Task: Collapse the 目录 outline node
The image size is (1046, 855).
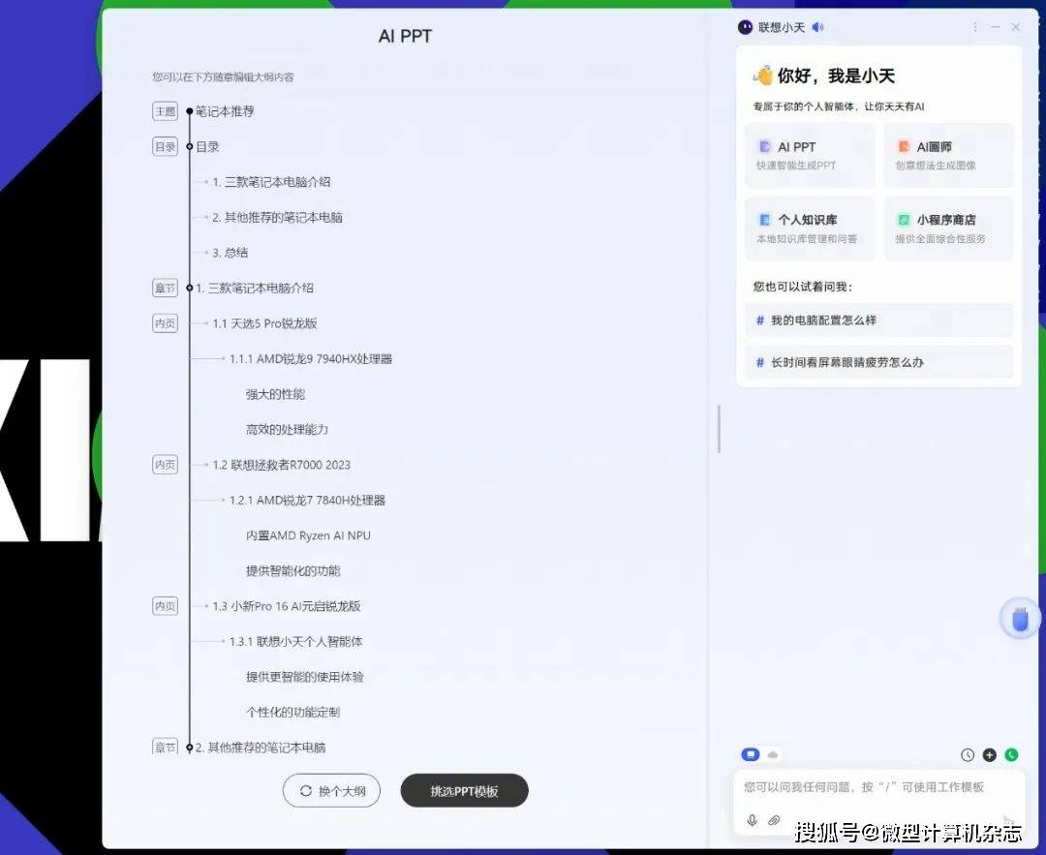Action: [x=190, y=147]
